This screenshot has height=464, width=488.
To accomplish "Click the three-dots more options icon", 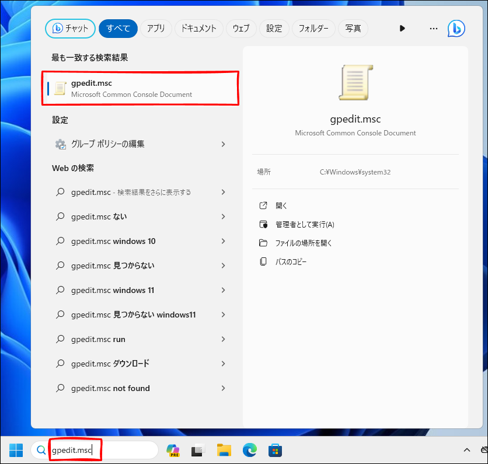I will point(433,28).
